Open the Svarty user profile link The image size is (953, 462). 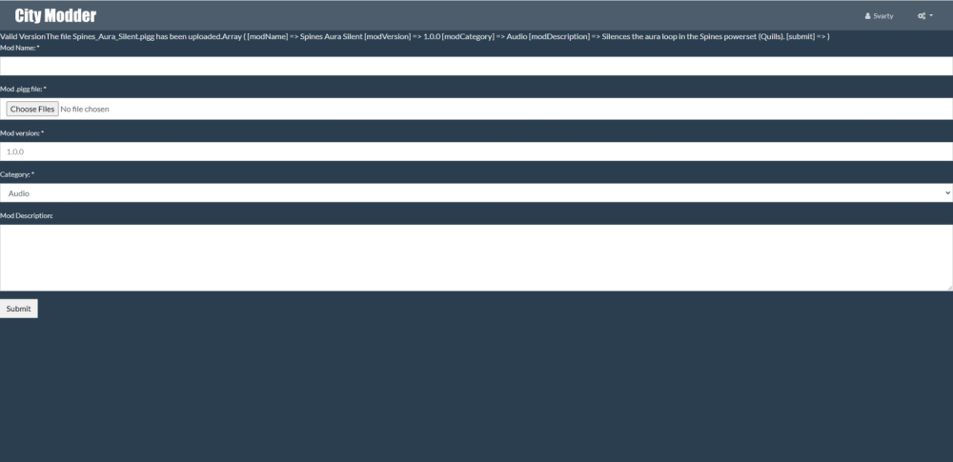pyautogui.click(x=879, y=16)
